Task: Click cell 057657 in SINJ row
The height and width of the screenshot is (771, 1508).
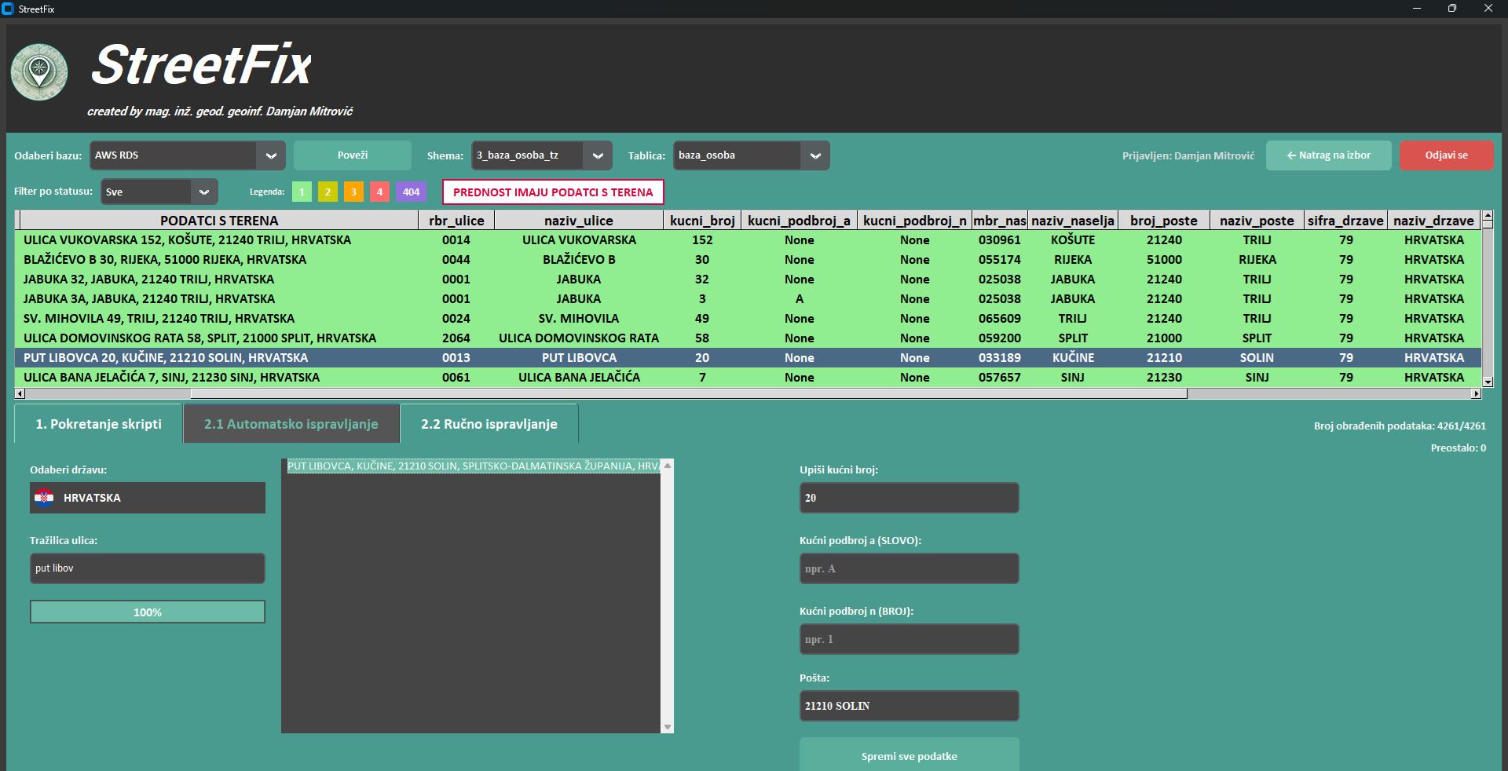Action: tap(1000, 378)
